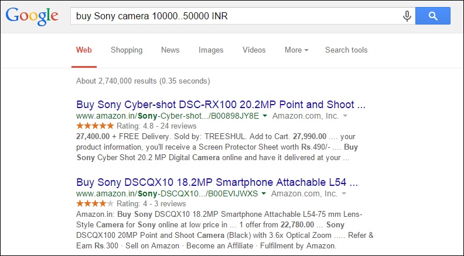Viewport: 464px width, 256px height.
Task: Click the Google logo
Action: click(32, 16)
